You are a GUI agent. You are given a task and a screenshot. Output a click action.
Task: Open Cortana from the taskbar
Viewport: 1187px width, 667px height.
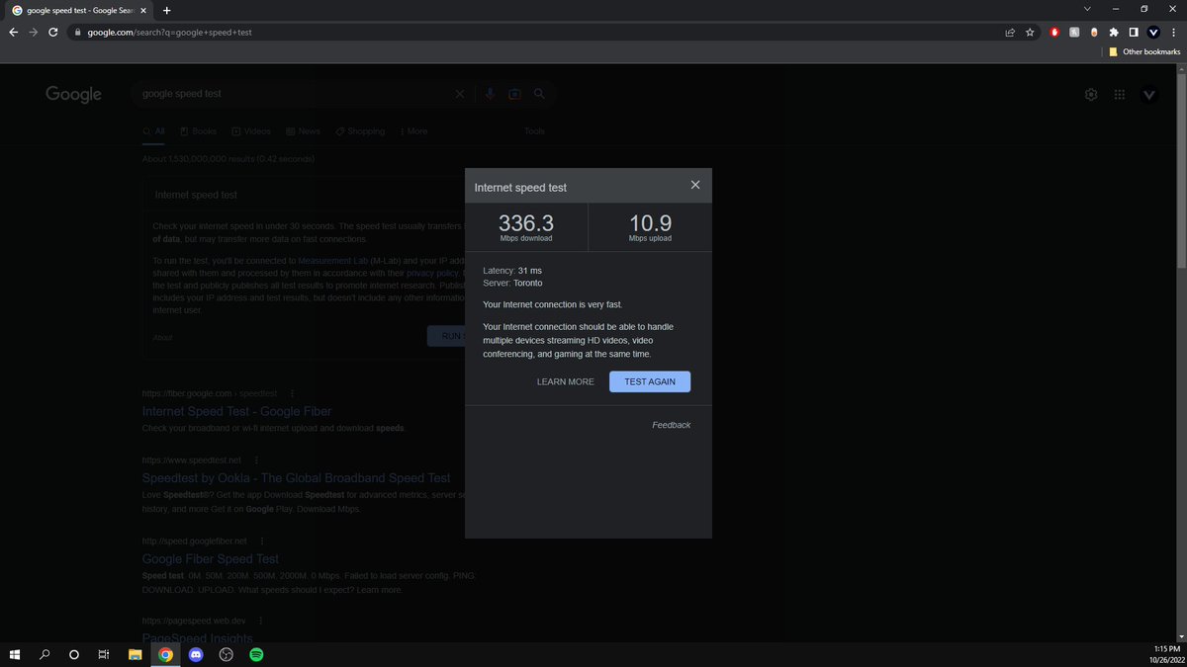(74, 654)
